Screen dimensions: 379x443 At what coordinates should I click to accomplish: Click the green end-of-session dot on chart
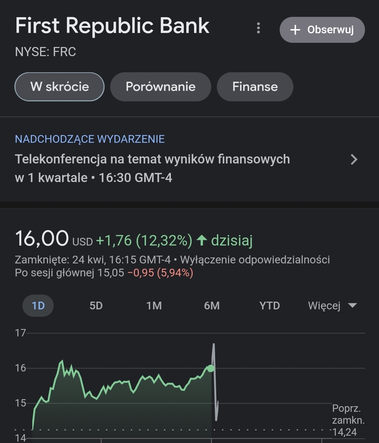pyautogui.click(x=211, y=368)
